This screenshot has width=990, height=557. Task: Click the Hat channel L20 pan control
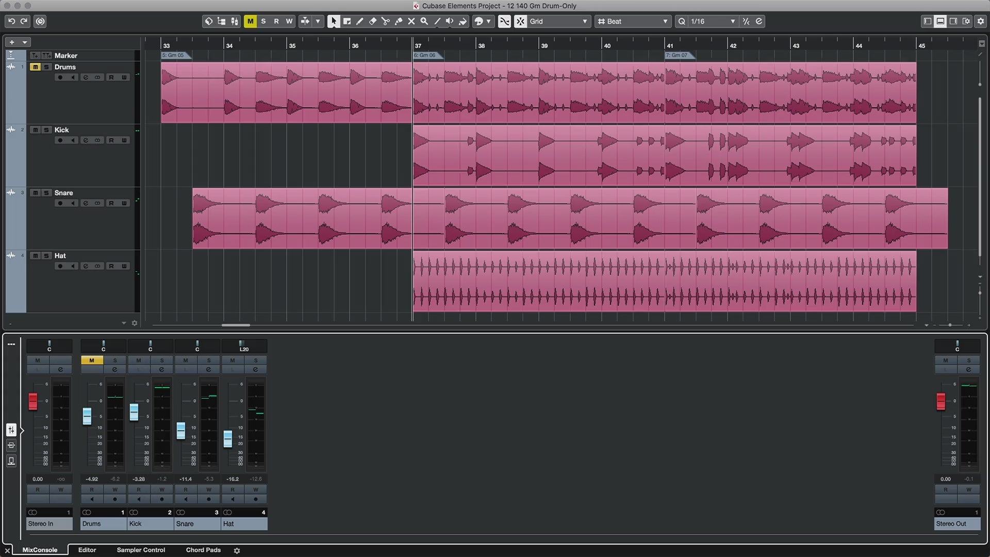click(244, 346)
